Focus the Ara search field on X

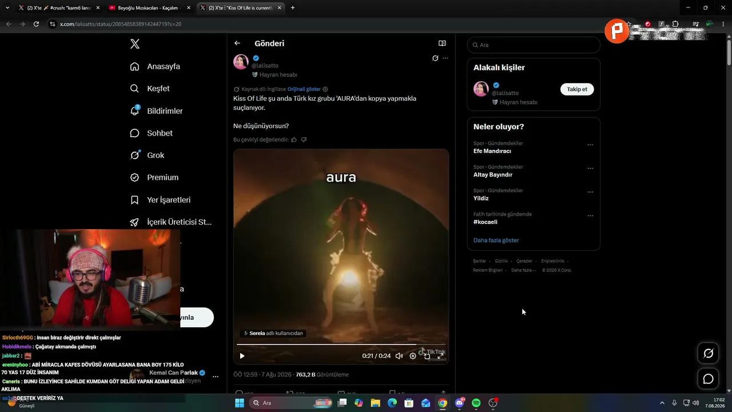tap(534, 45)
